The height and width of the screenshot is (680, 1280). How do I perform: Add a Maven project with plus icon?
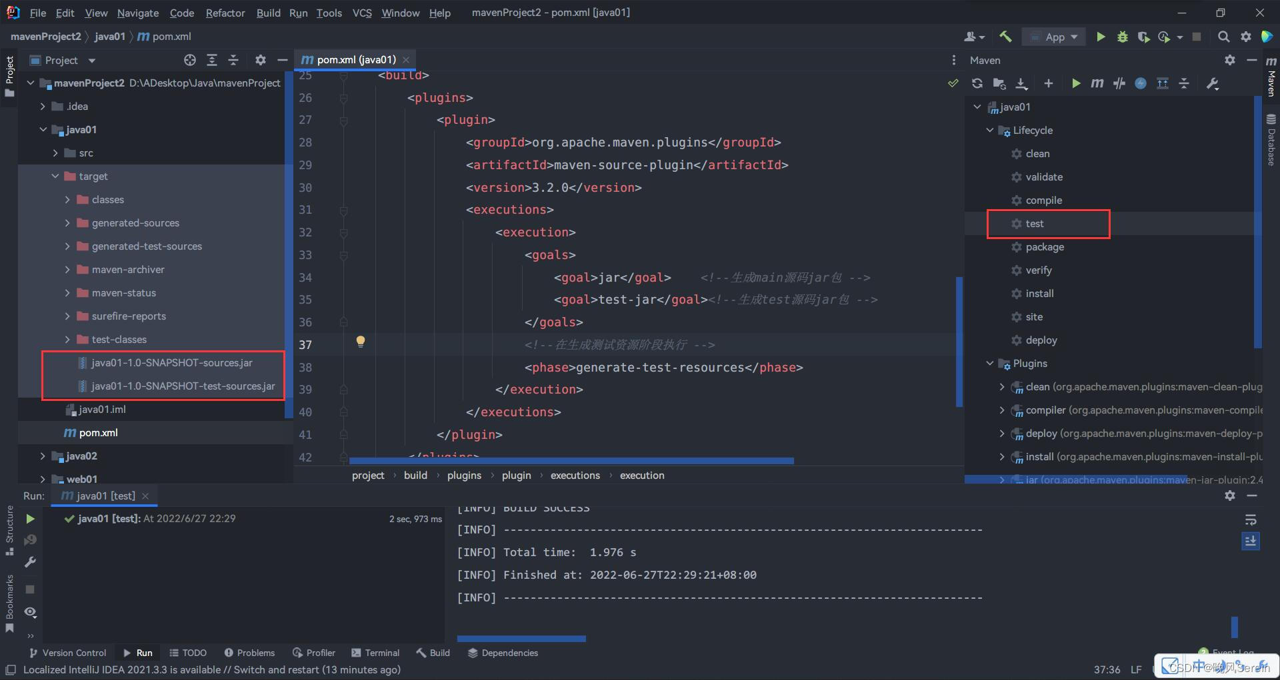[x=1049, y=83]
